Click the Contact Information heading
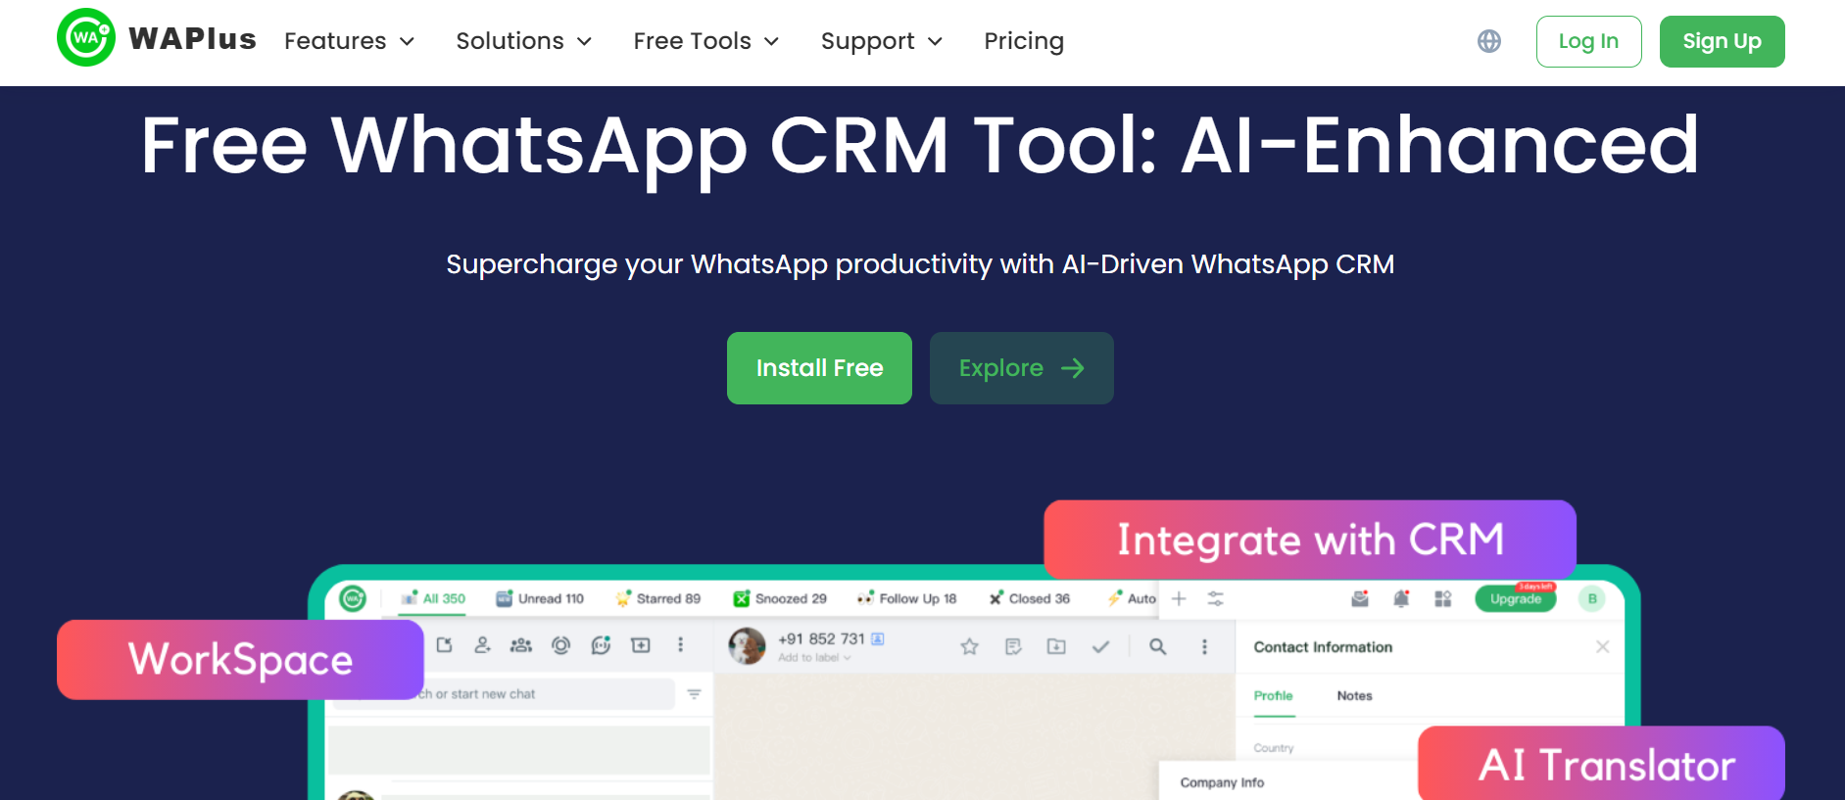1845x800 pixels. [x=1323, y=647]
